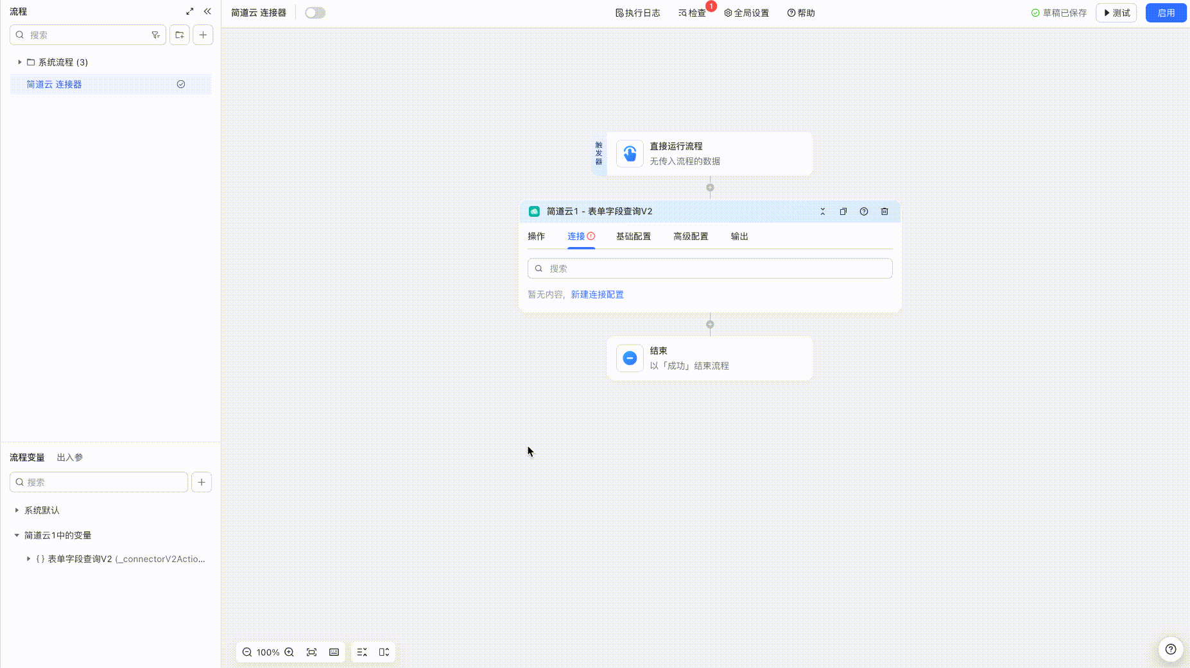Open 检查 with the error badge
Screen dimensions: 1190x668
click(692, 13)
